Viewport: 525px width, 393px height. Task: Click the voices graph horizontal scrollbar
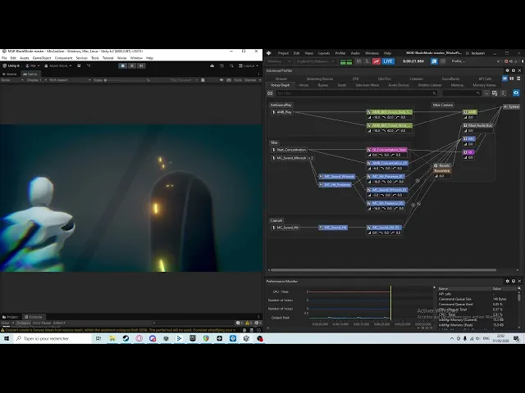click(x=383, y=270)
